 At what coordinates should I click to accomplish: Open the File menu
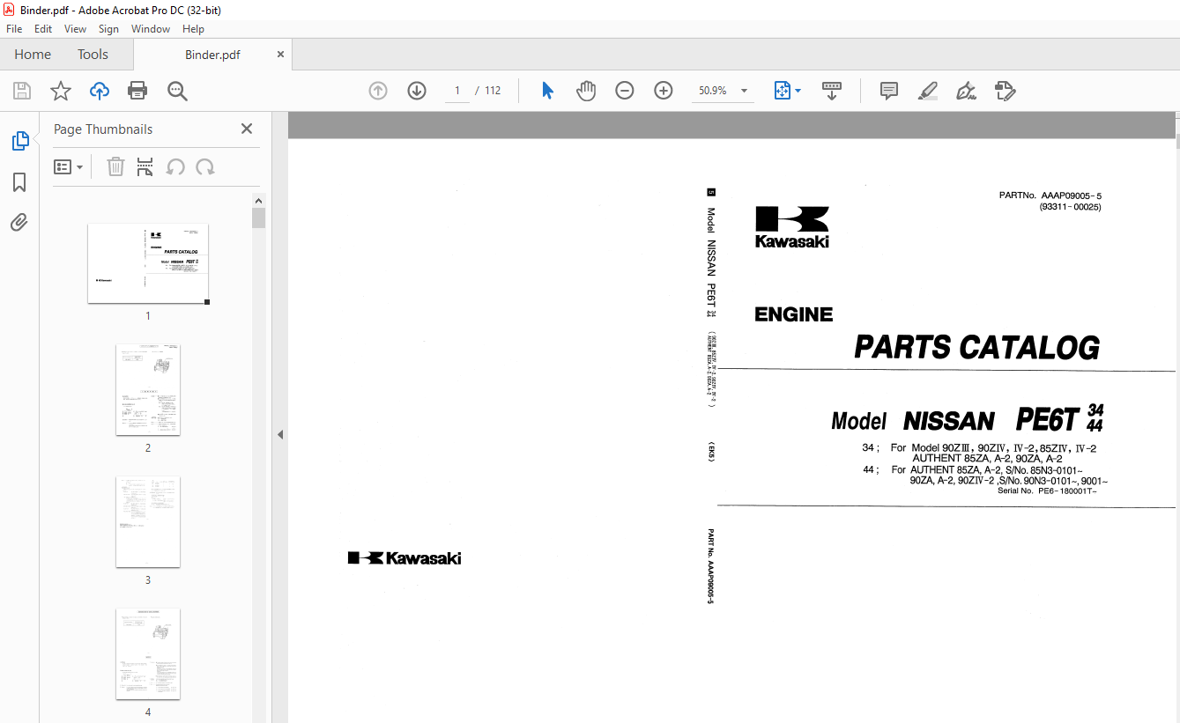click(x=14, y=29)
